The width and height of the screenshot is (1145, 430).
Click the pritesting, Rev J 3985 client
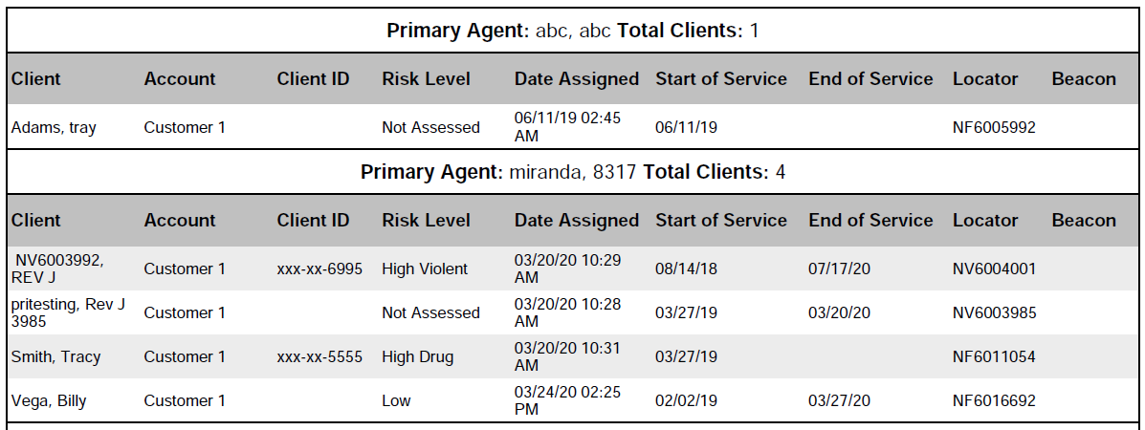[68, 313]
